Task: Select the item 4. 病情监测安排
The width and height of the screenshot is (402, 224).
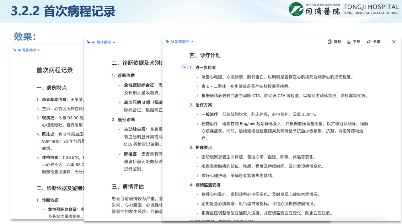Action: point(205,185)
